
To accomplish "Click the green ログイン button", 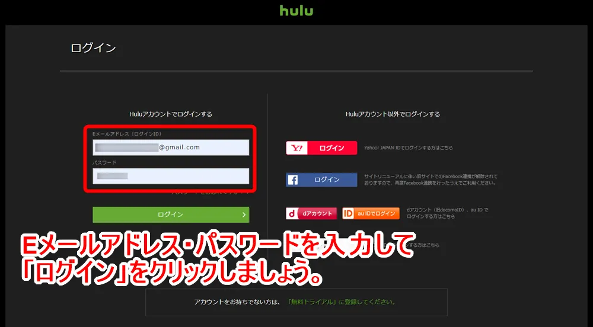I will pyautogui.click(x=171, y=214).
